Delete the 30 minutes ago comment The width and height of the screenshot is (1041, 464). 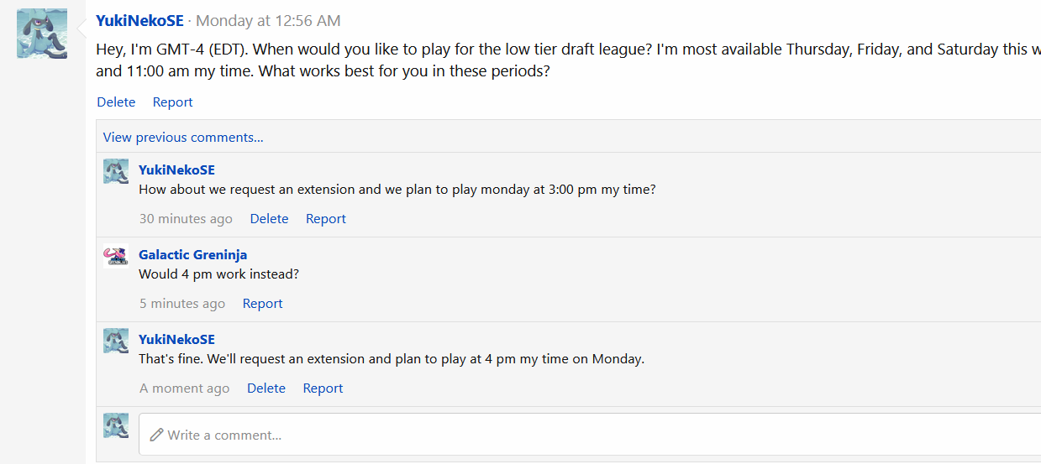269,219
